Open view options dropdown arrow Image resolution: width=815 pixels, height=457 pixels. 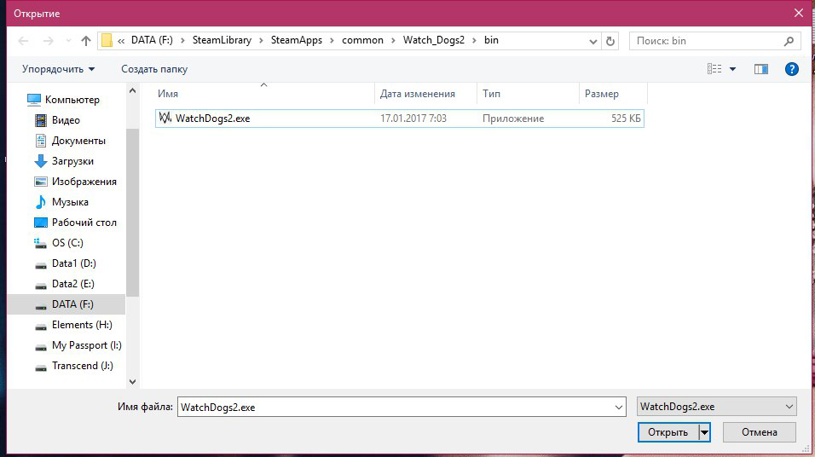point(732,69)
